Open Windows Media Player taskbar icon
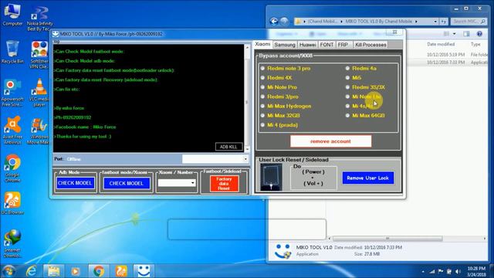 click(76, 271)
